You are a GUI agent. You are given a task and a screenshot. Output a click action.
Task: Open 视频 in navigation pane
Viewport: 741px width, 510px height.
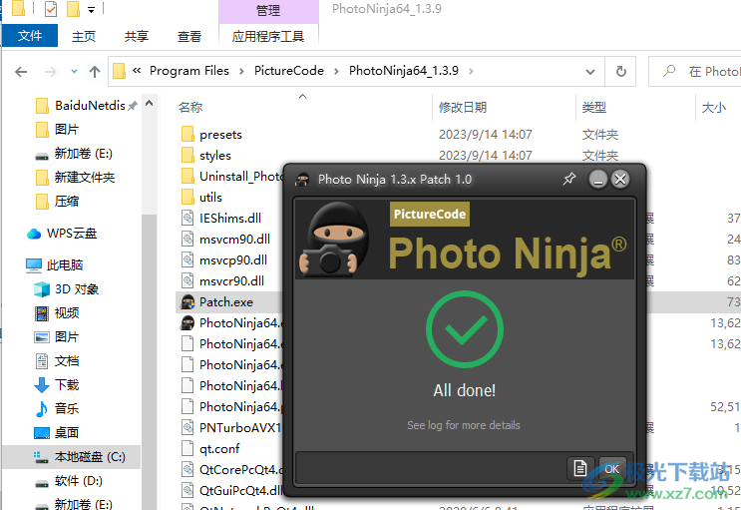pyautogui.click(x=66, y=312)
